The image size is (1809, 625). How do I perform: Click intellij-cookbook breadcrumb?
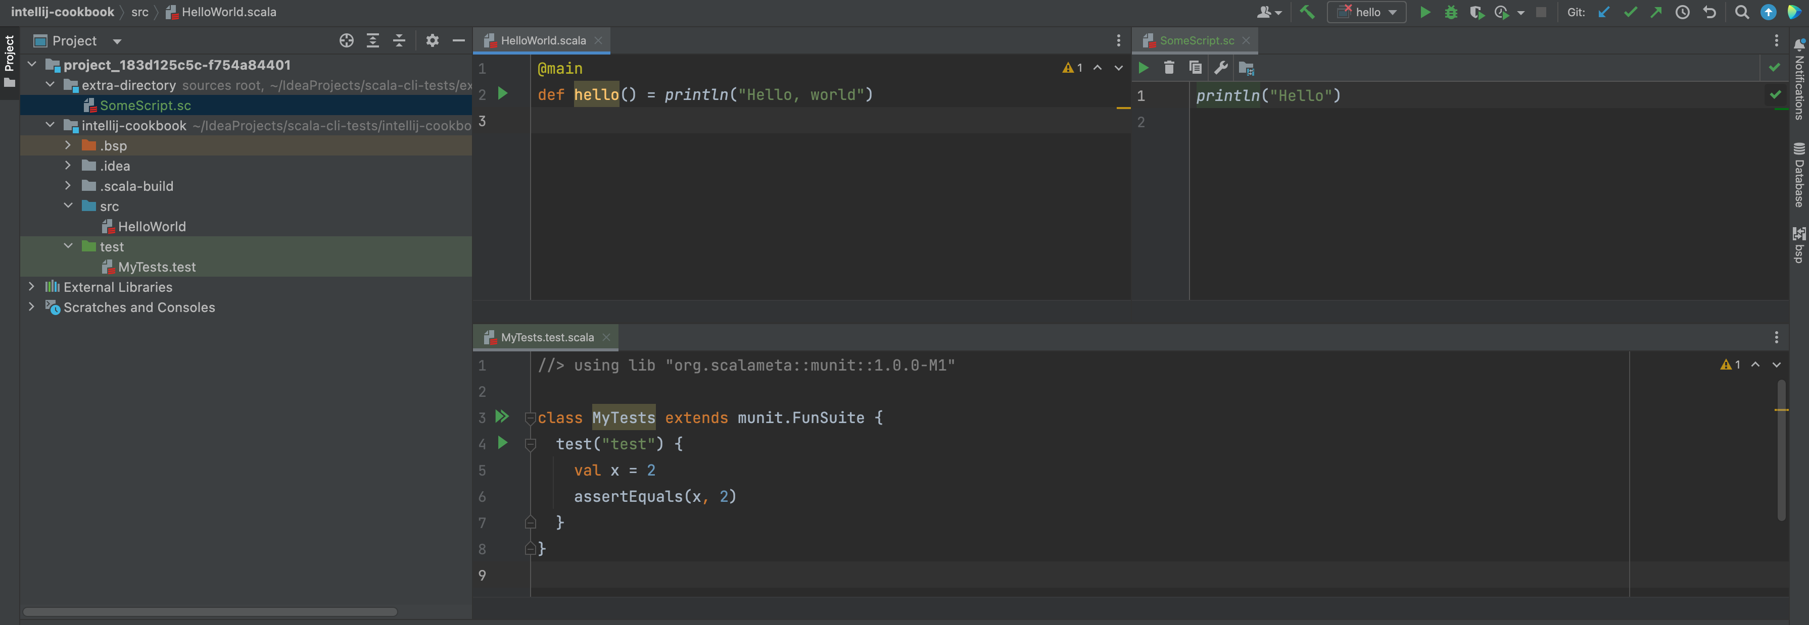(x=63, y=12)
